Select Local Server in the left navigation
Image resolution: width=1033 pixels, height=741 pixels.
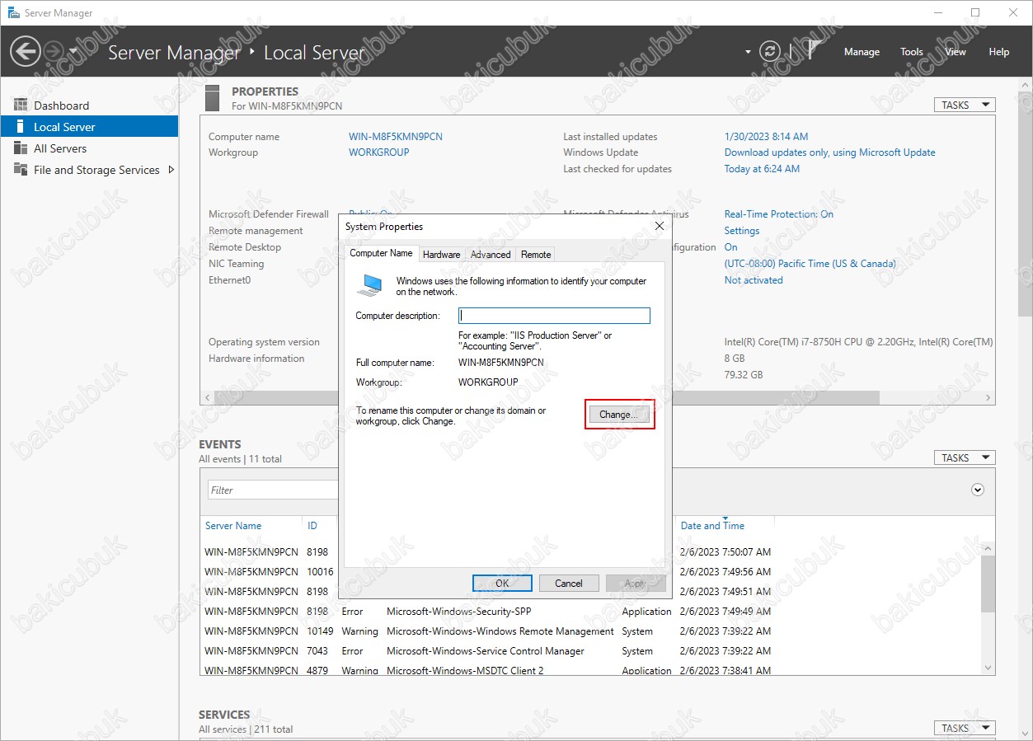[x=89, y=127]
